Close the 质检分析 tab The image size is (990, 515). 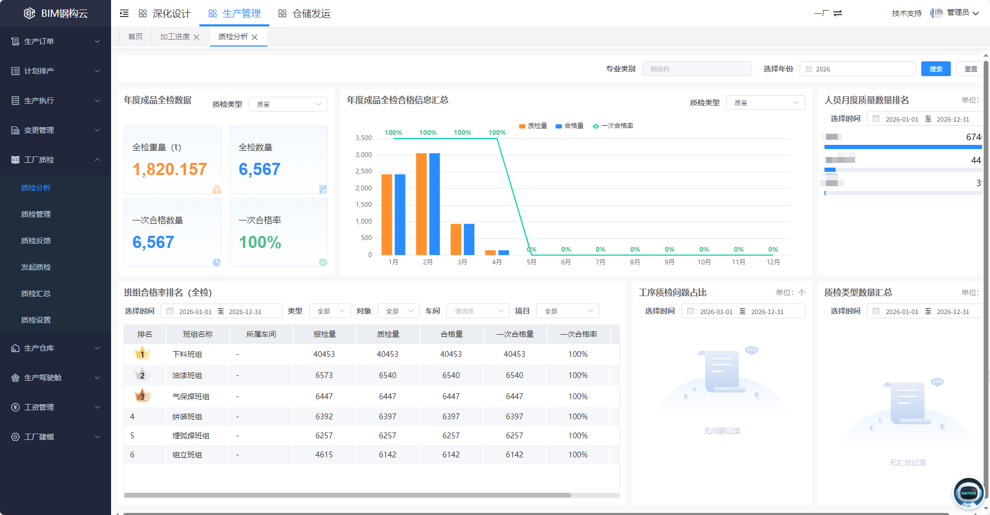point(255,37)
